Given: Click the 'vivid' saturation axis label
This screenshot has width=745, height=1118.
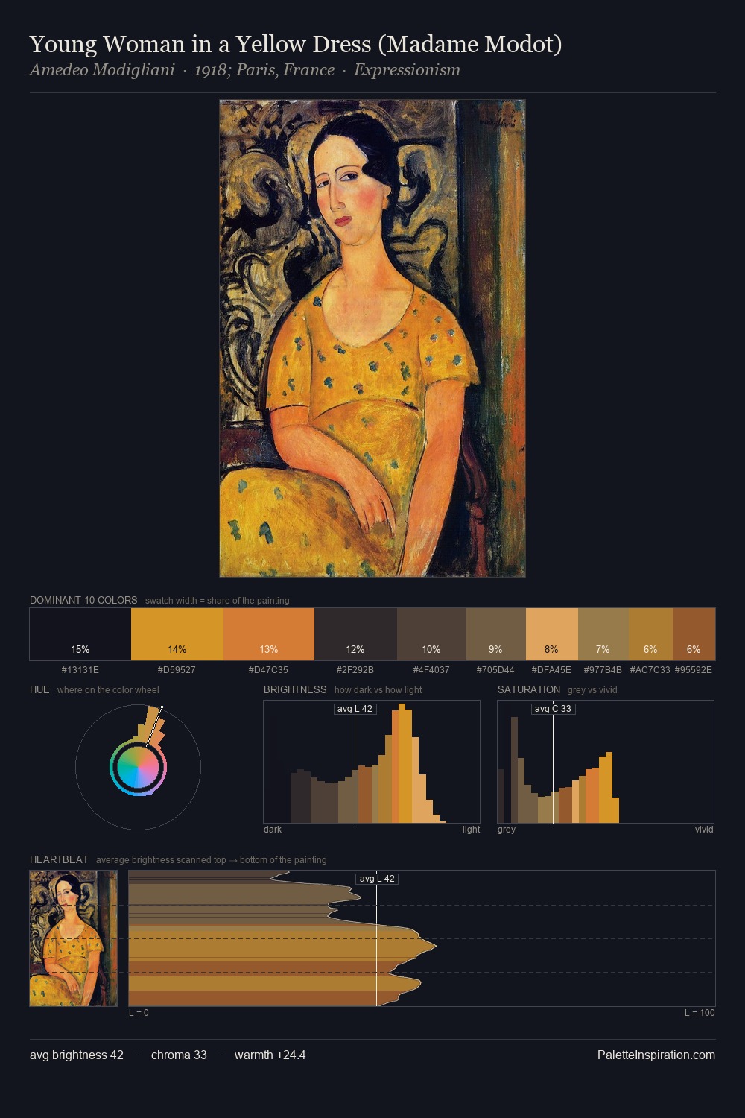Looking at the screenshot, I should [x=704, y=829].
